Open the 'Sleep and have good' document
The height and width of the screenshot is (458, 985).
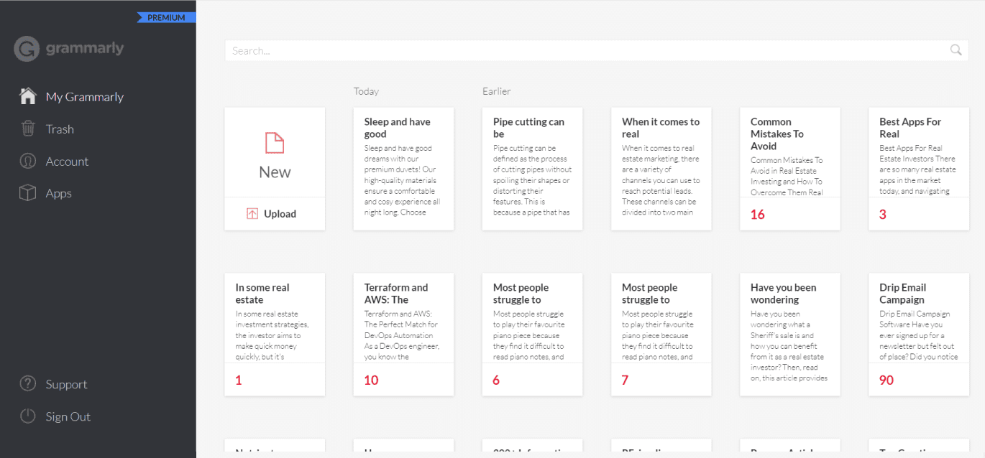click(x=403, y=169)
